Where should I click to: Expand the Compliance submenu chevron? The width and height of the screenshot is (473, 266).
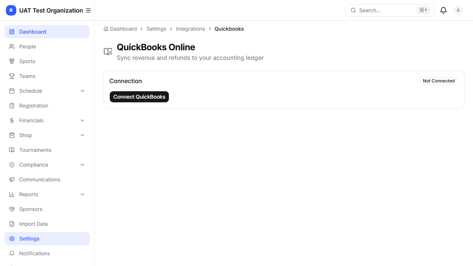82,165
